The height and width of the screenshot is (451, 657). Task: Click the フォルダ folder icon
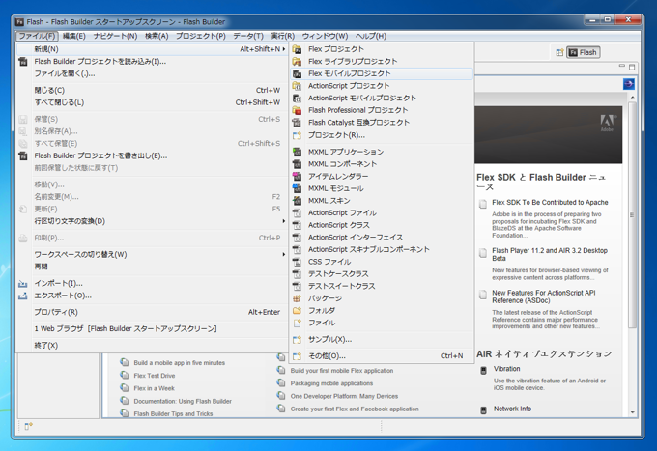pyautogui.click(x=297, y=310)
